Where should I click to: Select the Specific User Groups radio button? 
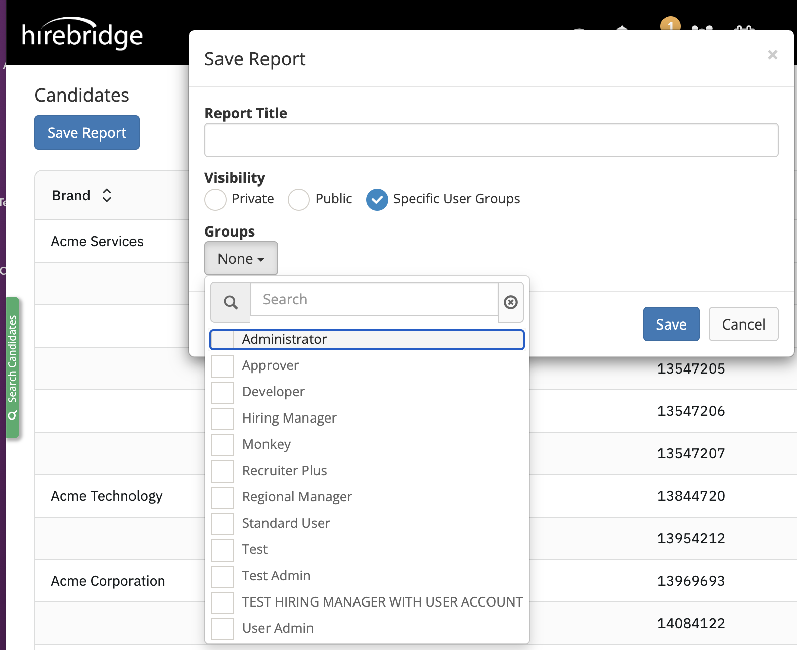(x=377, y=199)
